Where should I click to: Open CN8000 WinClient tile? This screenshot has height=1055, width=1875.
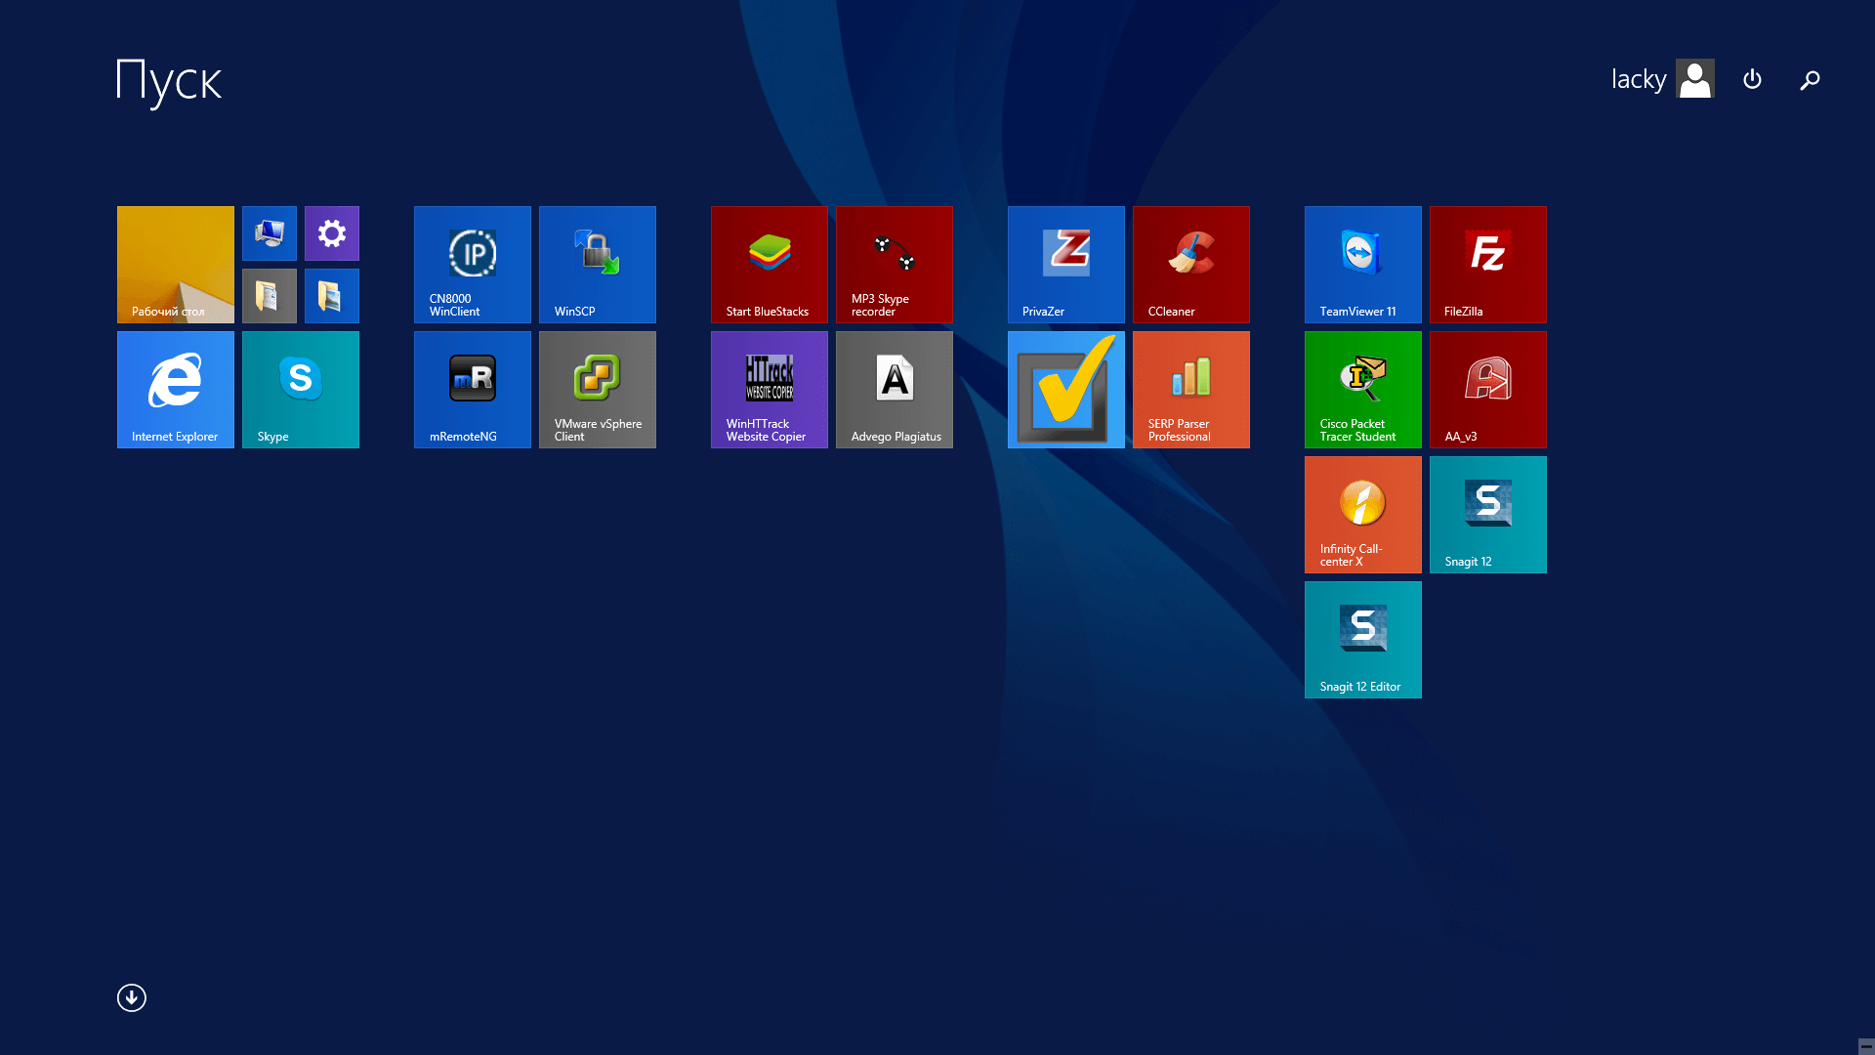coord(473,265)
